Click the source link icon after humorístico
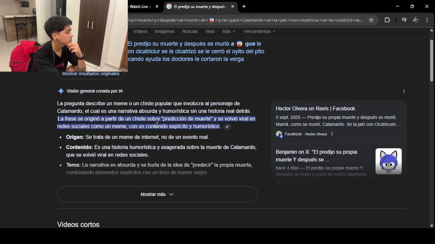Viewport: 435px width, 244px height. coord(227,127)
